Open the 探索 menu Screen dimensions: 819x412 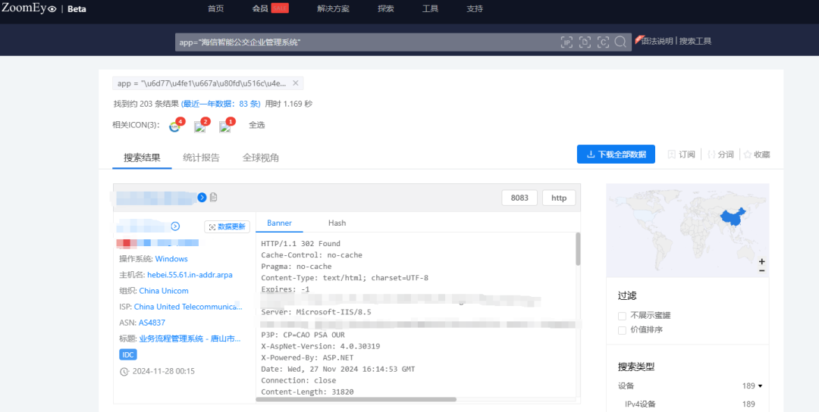point(386,9)
